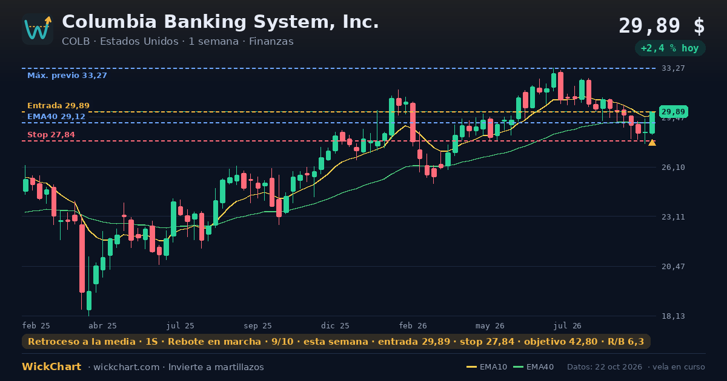The width and height of the screenshot is (727, 381).
Task: Click the large 29,89 $ price
Action: [x=662, y=26]
